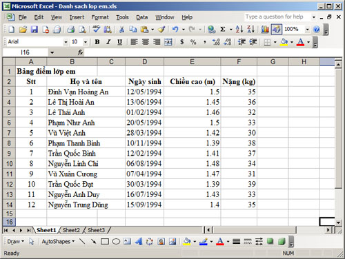Click the Type a question for help box

tap(277, 17)
